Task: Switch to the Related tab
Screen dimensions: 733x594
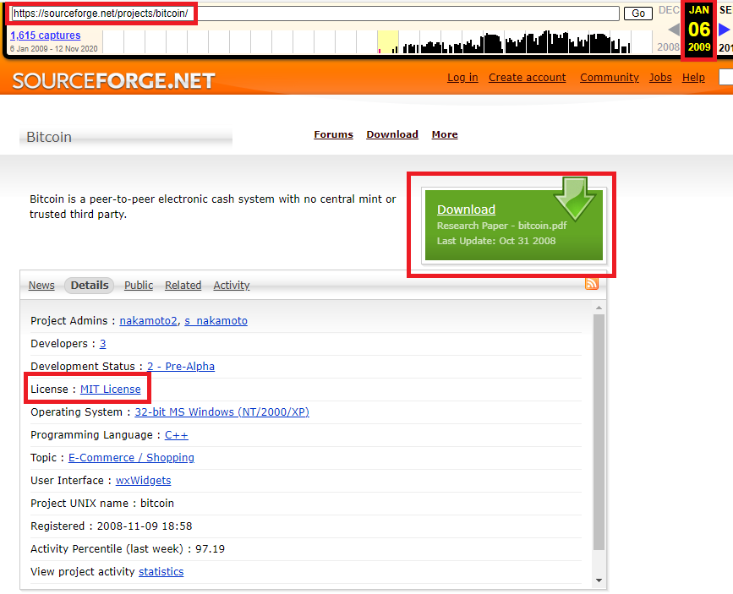Action: 183,285
